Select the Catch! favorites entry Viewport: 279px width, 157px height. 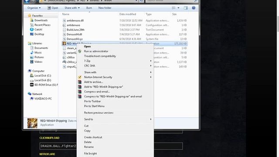point(38,30)
